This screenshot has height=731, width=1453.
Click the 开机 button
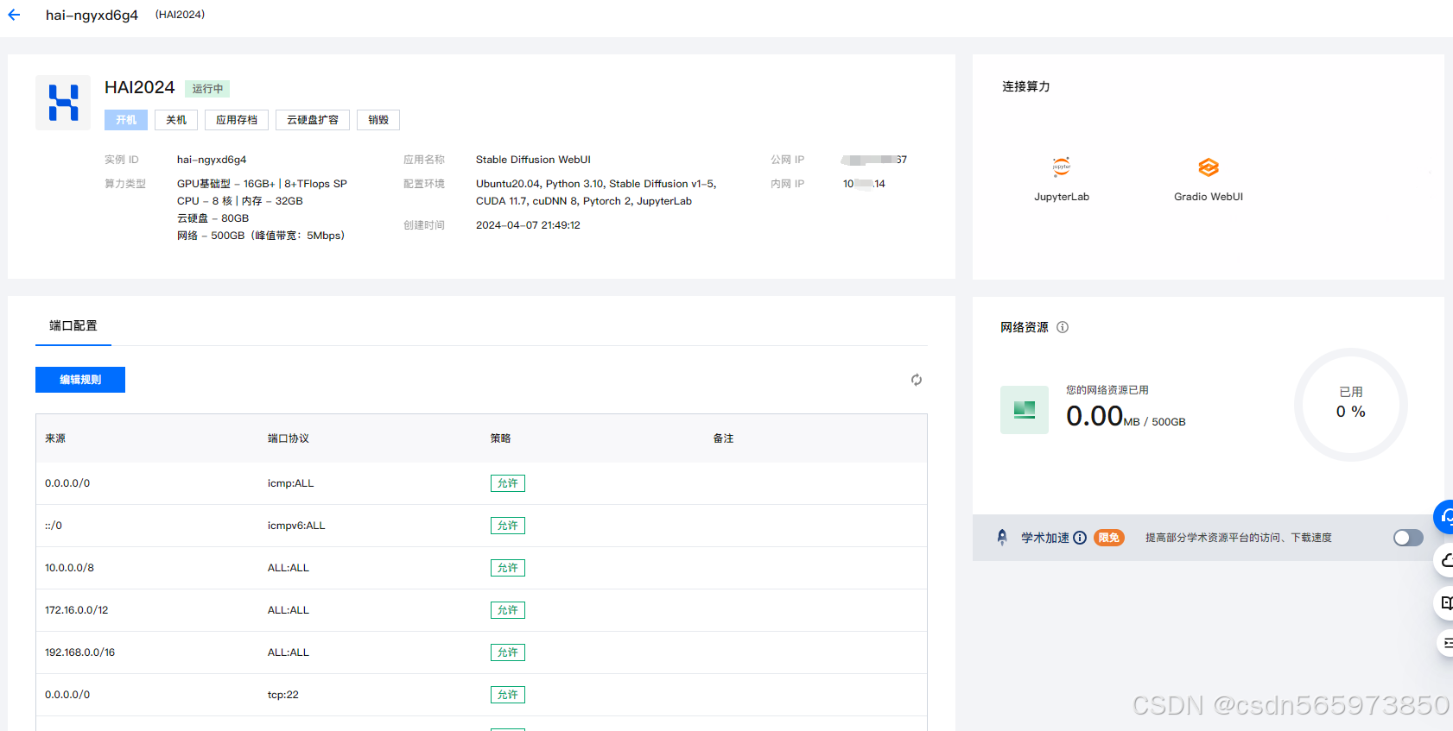point(126,120)
